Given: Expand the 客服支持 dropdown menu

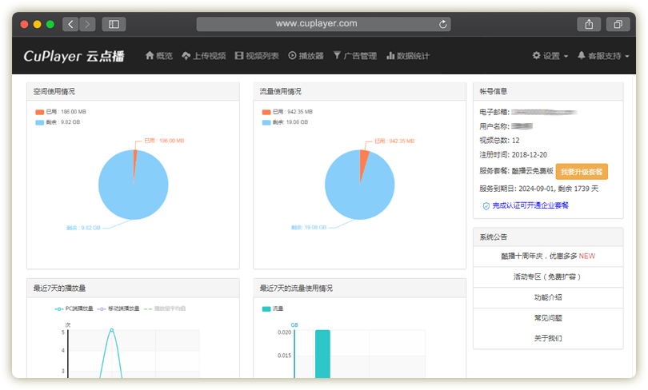Looking at the screenshot, I should click(603, 56).
